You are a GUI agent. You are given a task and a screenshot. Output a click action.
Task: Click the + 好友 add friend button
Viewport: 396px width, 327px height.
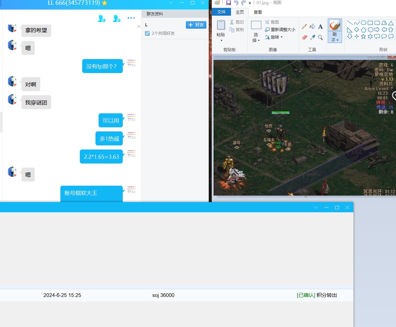pyautogui.click(x=196, y=25)
